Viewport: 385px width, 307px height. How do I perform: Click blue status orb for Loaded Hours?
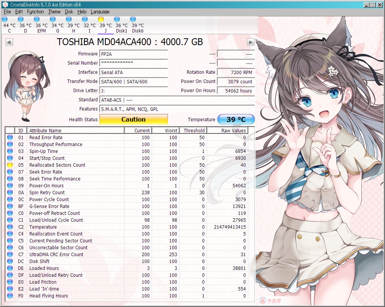pos(10,268)
